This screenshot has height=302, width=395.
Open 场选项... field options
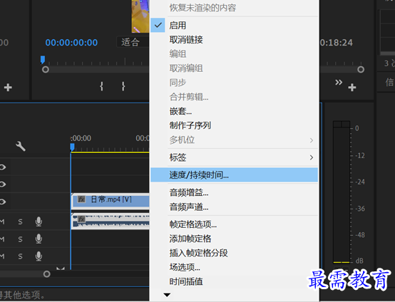tap(235, 267)
